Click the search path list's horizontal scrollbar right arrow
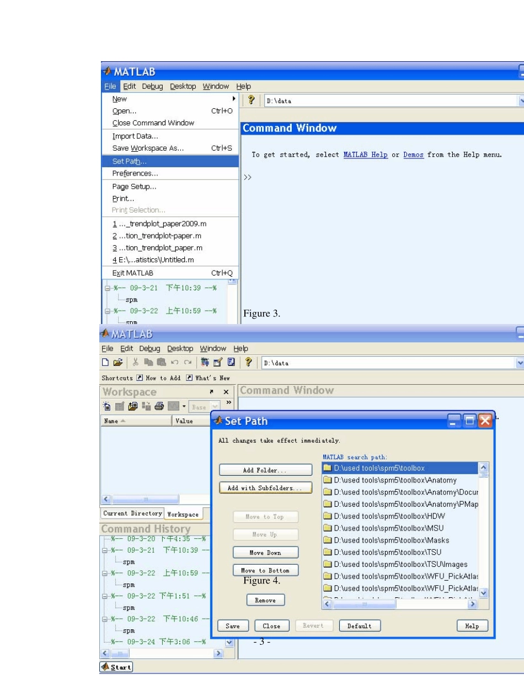Image resolution: width=524 pixels, height=679 pixels. click(x=473, y=604)
